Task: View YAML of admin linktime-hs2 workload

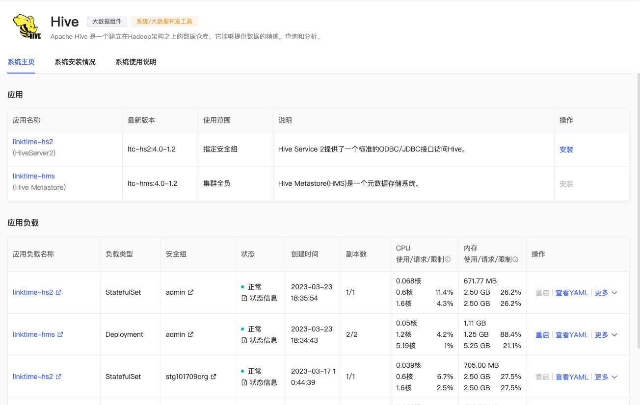Action: pos(572,293)
